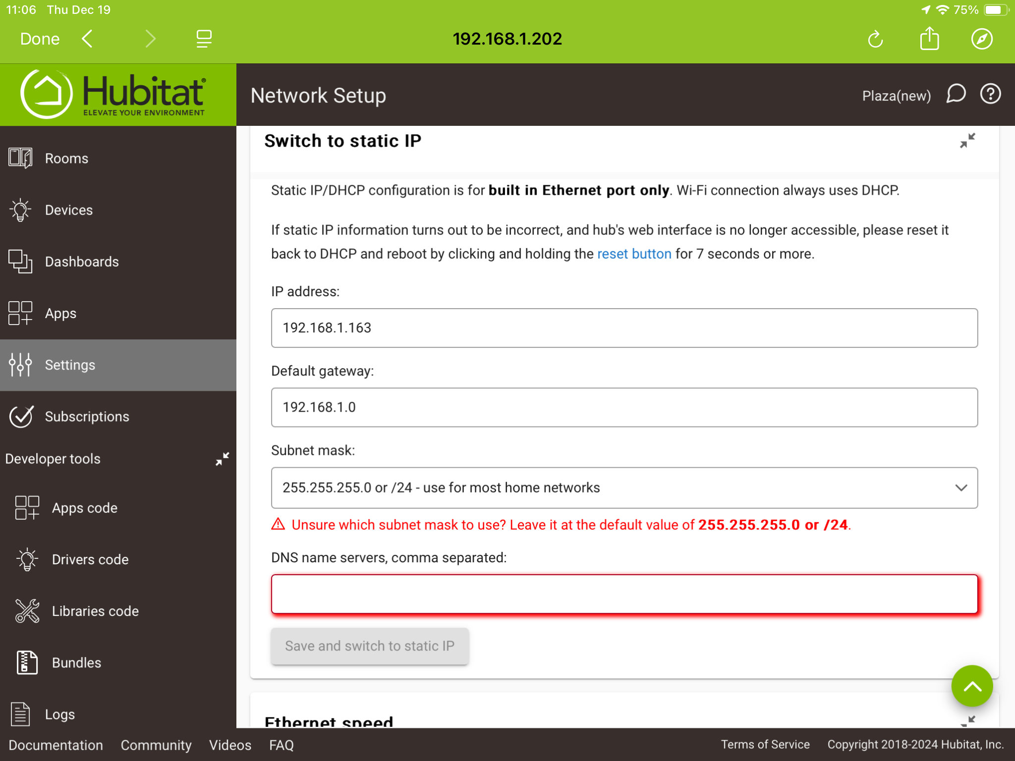Open the Subnet mask dropdown
The image size is (1015, 761).
click(x=624, y=488)
